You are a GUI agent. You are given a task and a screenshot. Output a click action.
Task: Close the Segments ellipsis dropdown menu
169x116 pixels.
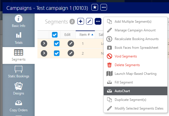pos(98,22)
